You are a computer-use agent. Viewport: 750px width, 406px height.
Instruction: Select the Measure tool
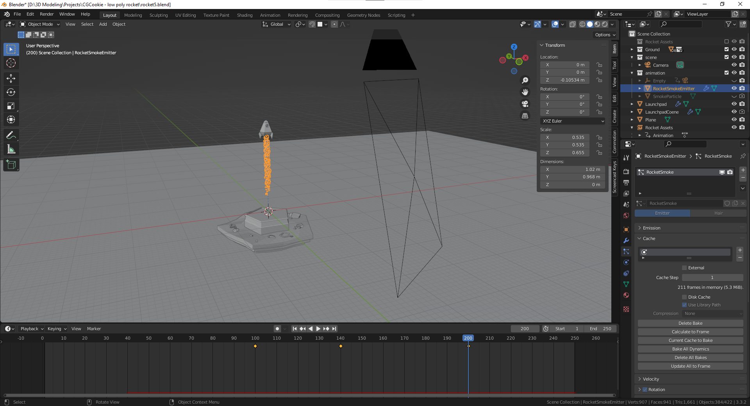click(11, 149)
